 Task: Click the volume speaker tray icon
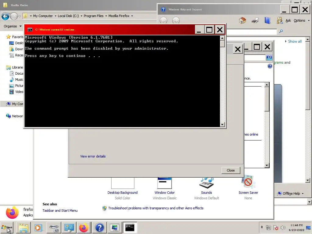pyautogui.click(x=283, y=227)
